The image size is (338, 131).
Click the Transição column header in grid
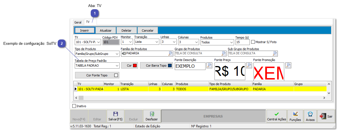click(134, 84)
